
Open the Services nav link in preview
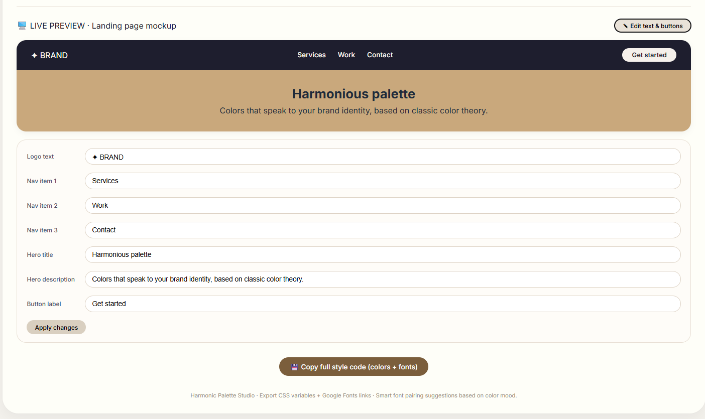311,55
